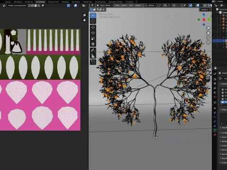The width and height of the screenshot is (227, 170).
Task: Open the 3D viewport editor type dropdown
Action: click(x=93, y=6)
